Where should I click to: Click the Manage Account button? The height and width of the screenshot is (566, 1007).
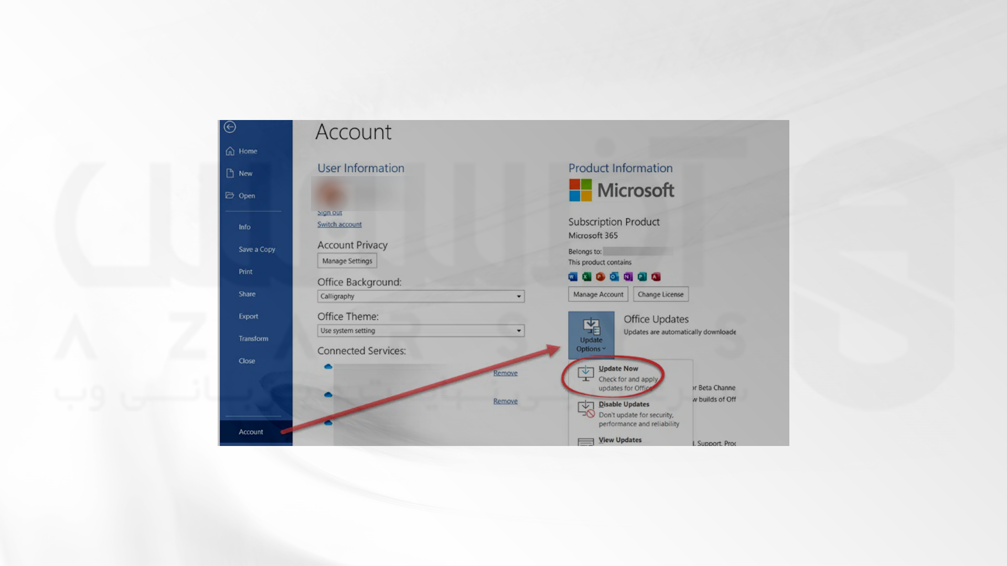click(x=597, y=293)
